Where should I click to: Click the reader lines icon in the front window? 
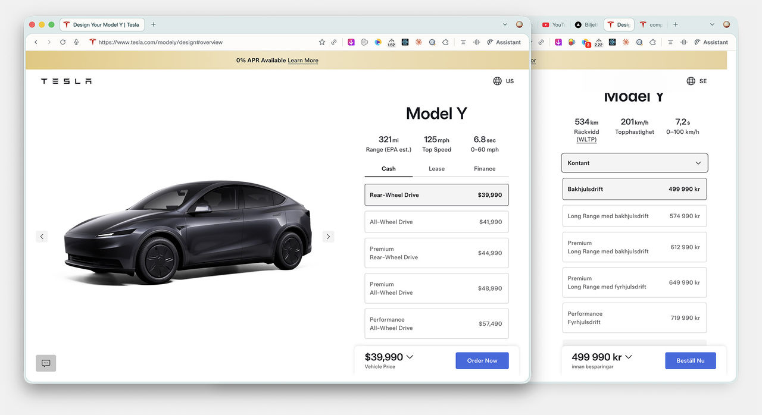(463, 42)
